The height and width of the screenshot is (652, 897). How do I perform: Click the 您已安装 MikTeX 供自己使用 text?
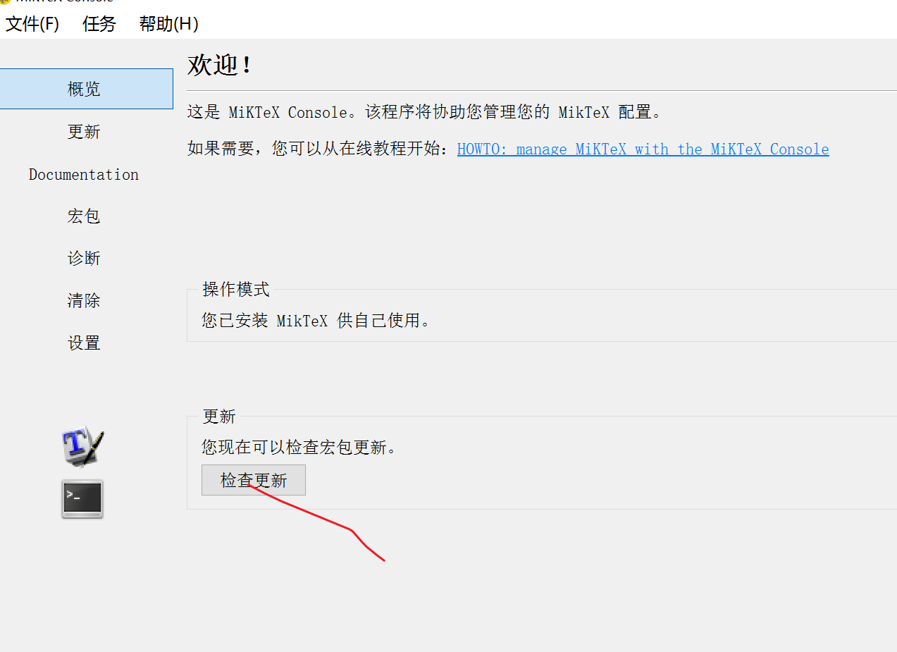[x=316, y=321]
